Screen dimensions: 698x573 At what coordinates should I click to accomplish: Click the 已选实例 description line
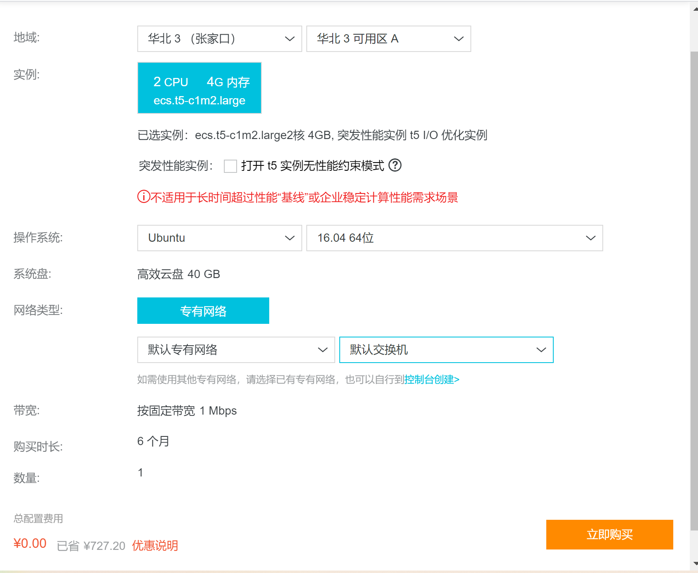313,135
